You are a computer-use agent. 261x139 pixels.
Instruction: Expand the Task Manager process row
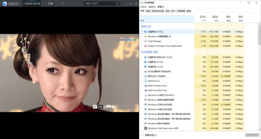click(x=142, y=41)
